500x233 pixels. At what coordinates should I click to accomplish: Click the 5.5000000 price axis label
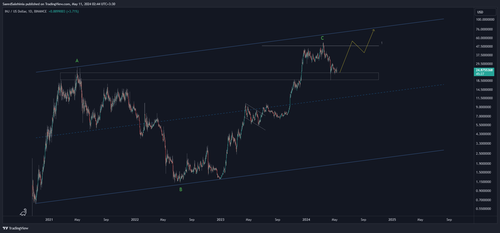click(x=483, y=125)
